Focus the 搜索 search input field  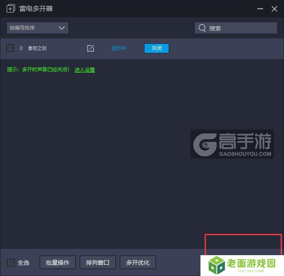tap(236, 28)
